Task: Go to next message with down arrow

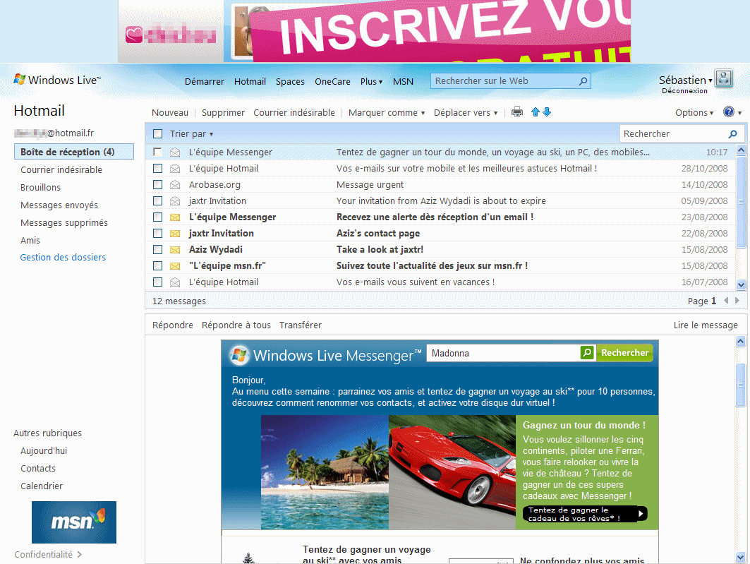Action: [547, 112]
